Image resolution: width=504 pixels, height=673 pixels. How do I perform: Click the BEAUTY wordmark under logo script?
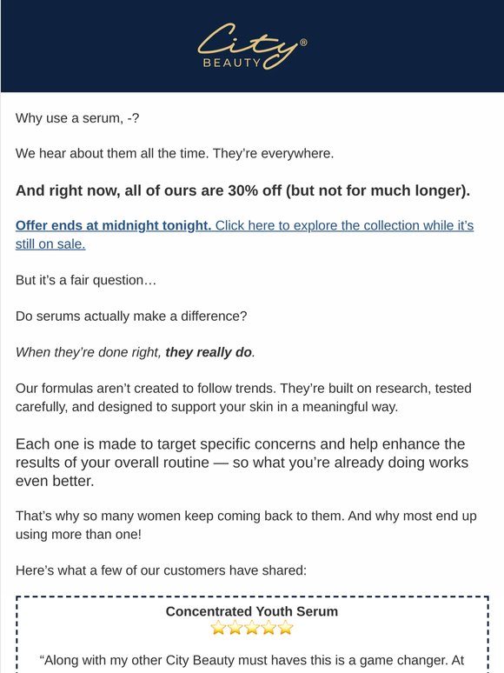pos(232,63)
